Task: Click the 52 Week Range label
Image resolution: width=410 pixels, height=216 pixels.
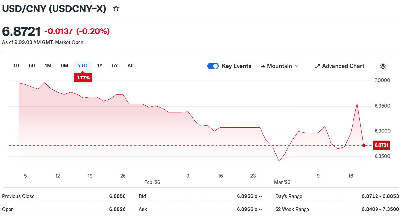Action: 292,209
